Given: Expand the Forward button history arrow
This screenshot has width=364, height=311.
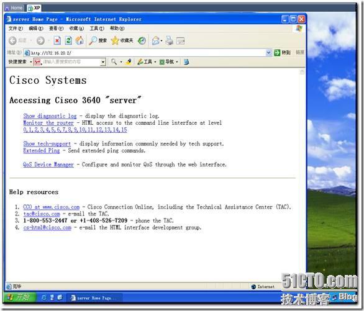Looking at the screenshot, I should [48, 41].
